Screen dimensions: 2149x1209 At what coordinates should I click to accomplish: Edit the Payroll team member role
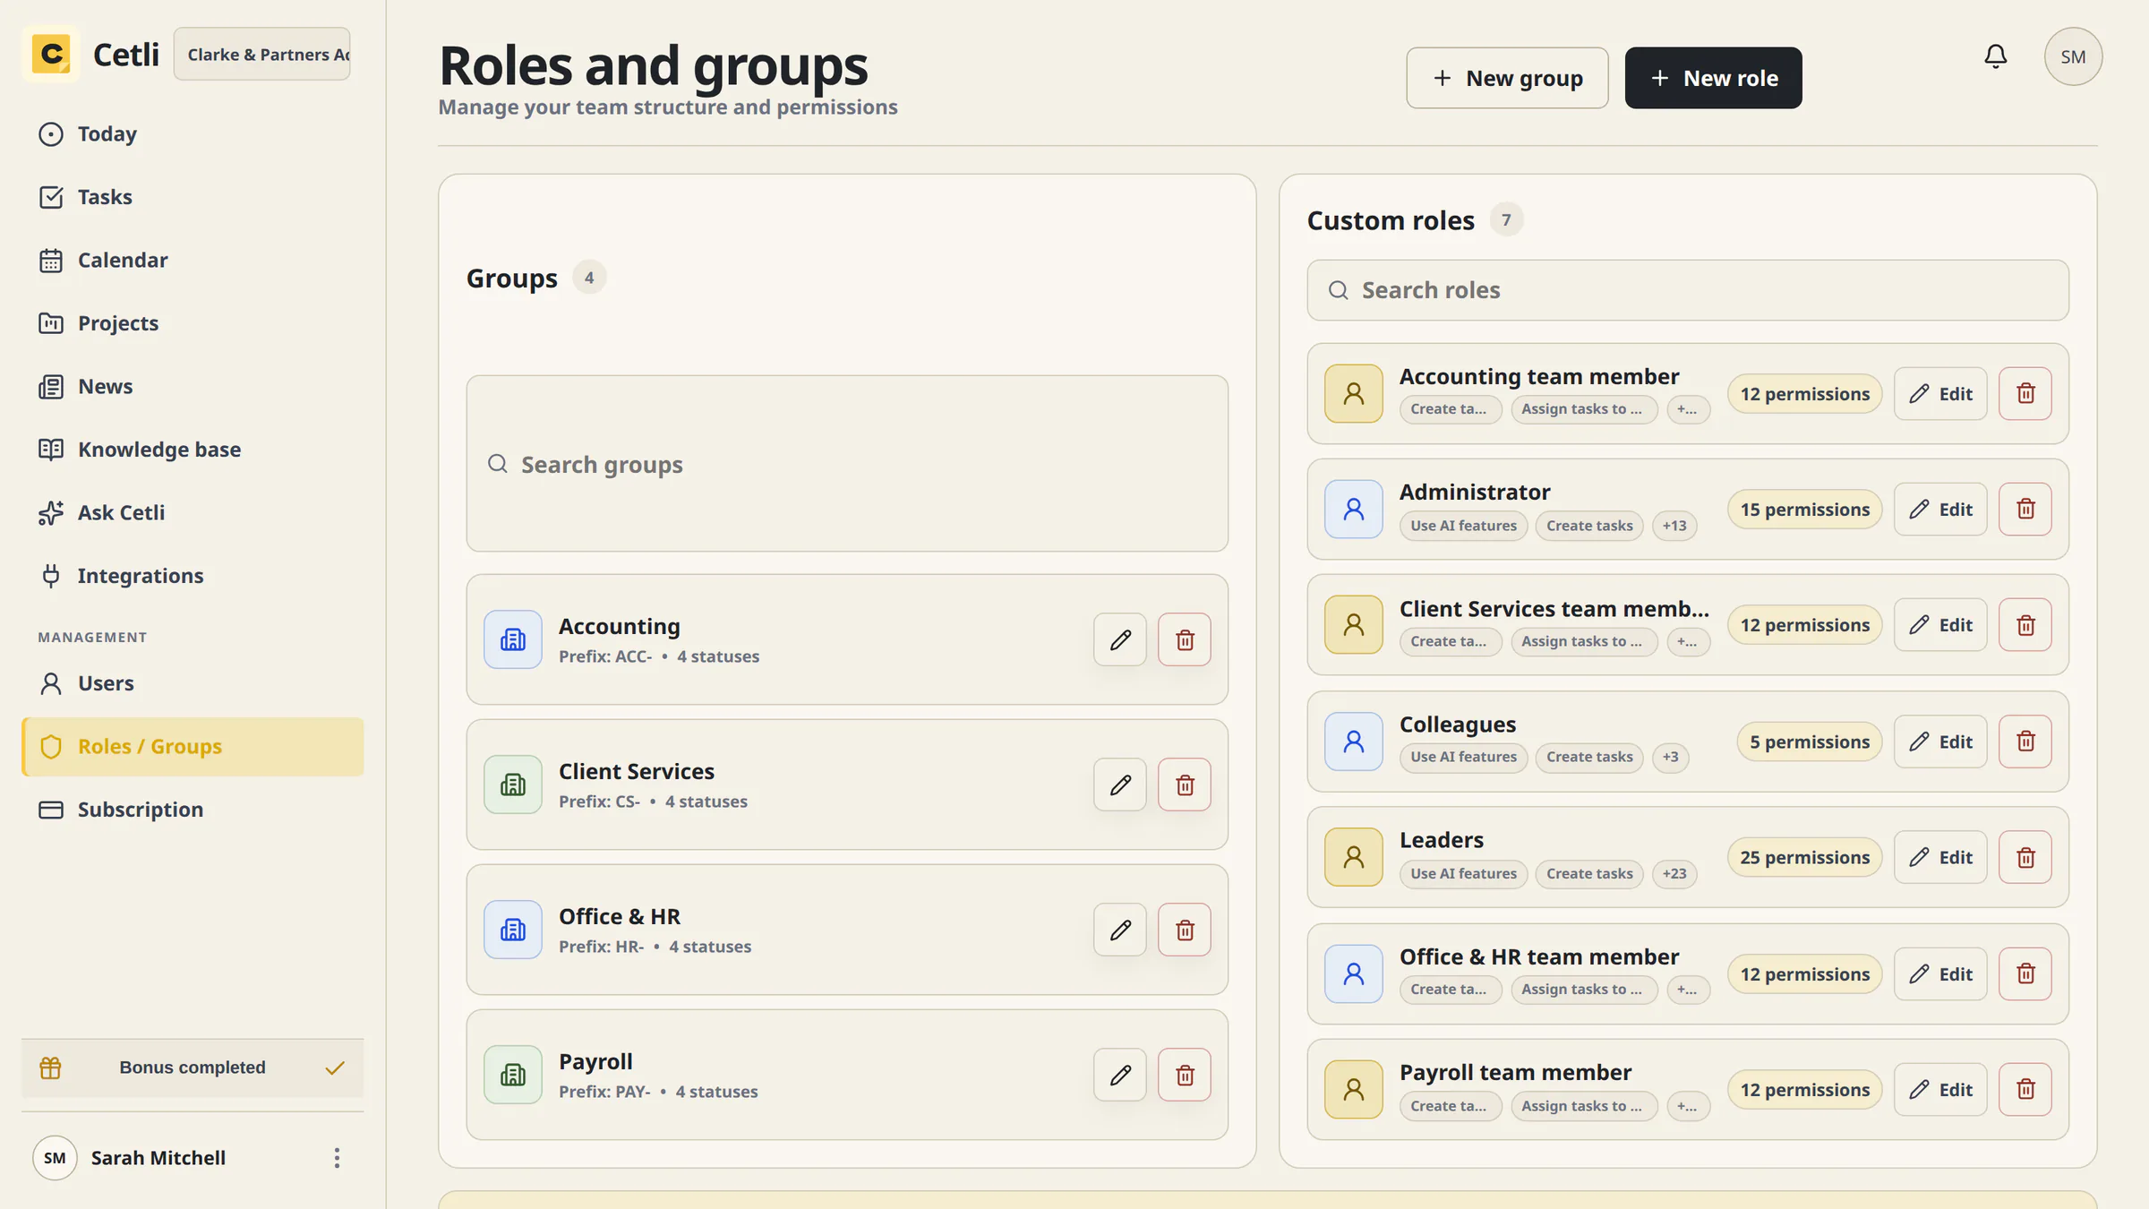(x=1940, y=1089)
